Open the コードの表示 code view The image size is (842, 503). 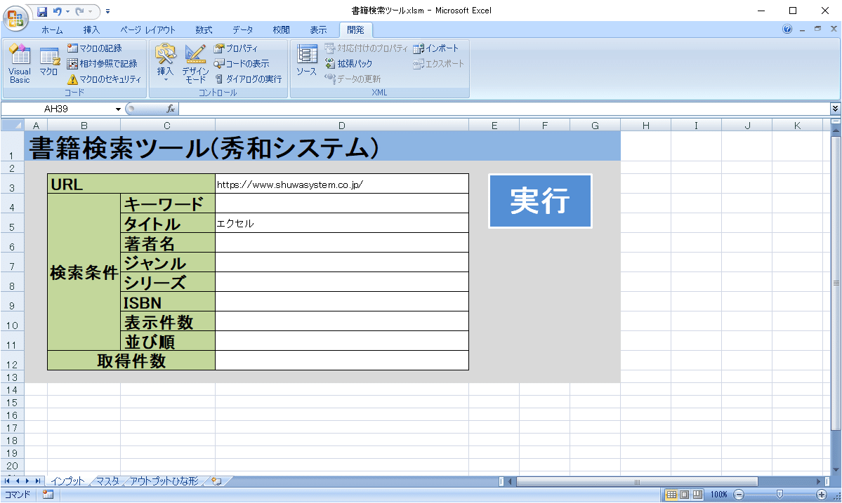[242, 64]
